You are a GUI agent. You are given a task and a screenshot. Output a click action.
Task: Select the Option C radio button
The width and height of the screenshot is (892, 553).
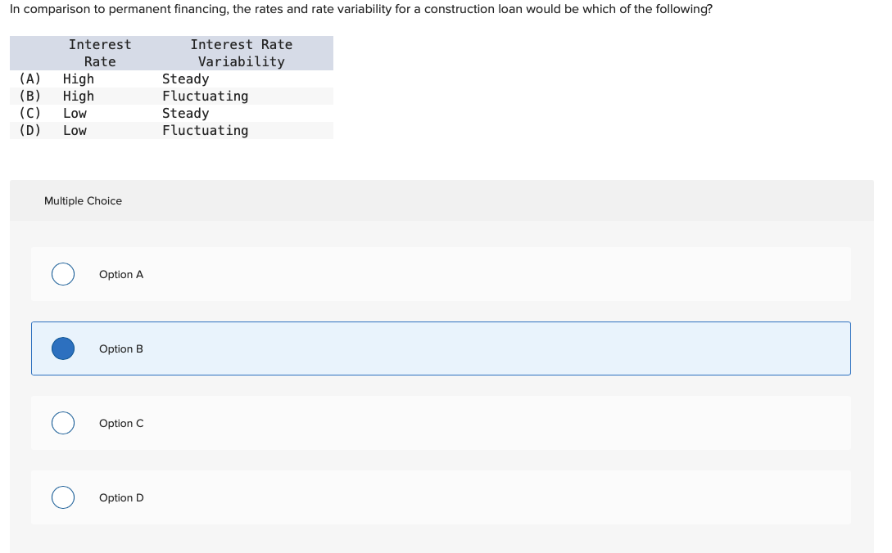63,423
